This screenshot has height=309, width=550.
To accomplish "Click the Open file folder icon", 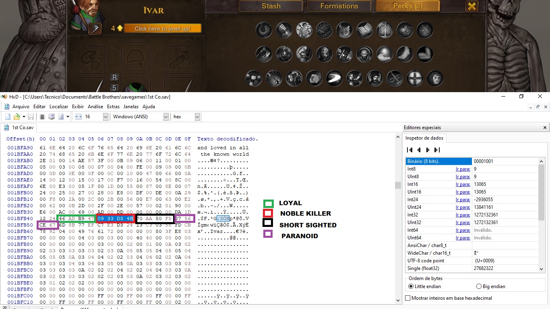I will pyautogui.click(x=17, y=117).
